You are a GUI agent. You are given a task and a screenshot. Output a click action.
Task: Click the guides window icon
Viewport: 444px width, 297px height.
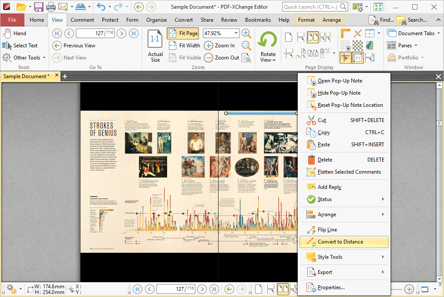click(x=370, y=33)
